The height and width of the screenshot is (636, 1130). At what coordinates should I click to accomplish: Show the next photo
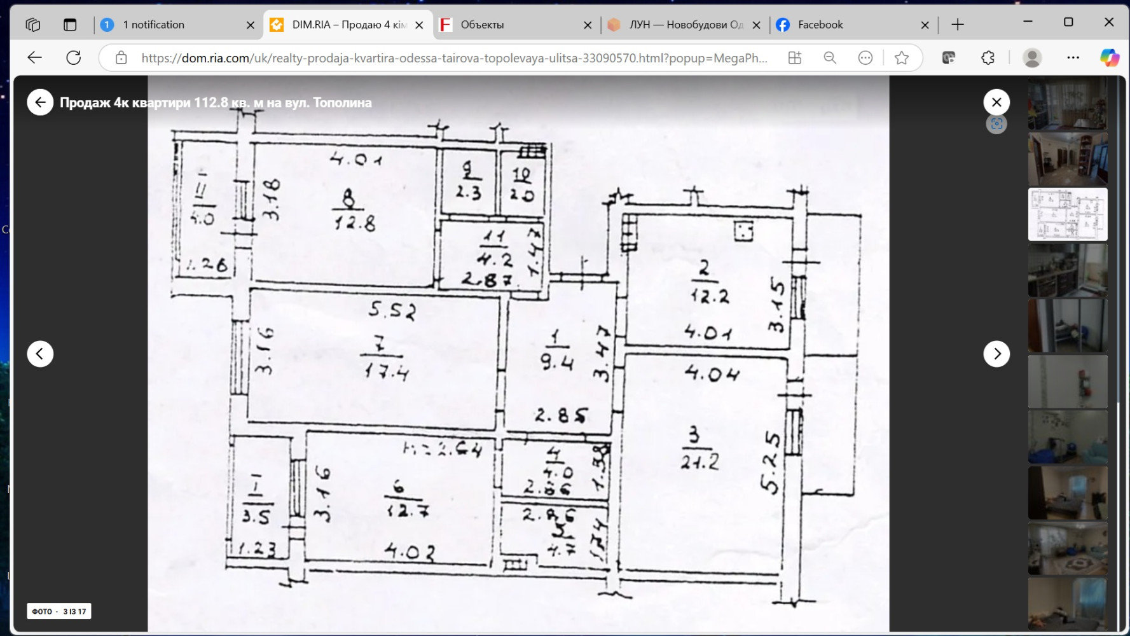point(996,354)
